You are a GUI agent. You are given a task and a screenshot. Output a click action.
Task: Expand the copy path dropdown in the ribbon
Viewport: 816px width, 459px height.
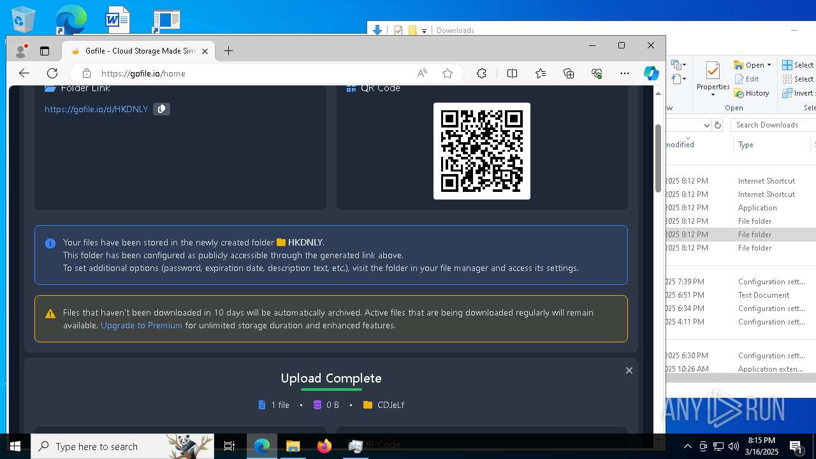coord(684,65)
